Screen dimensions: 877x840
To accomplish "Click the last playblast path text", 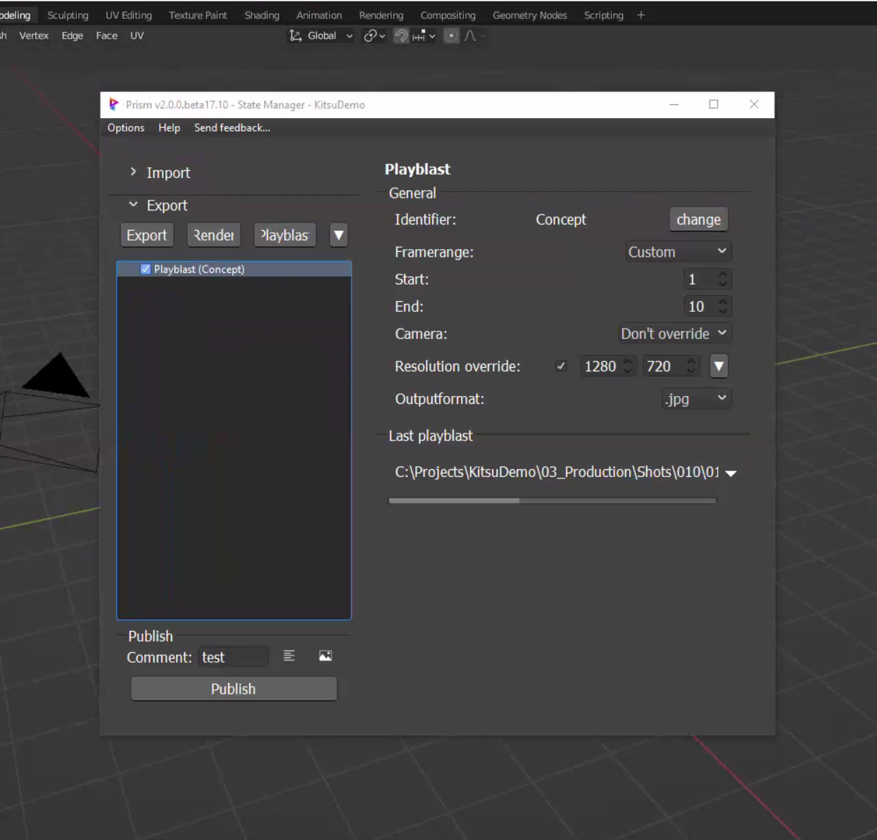I will [x=557, y=472].
